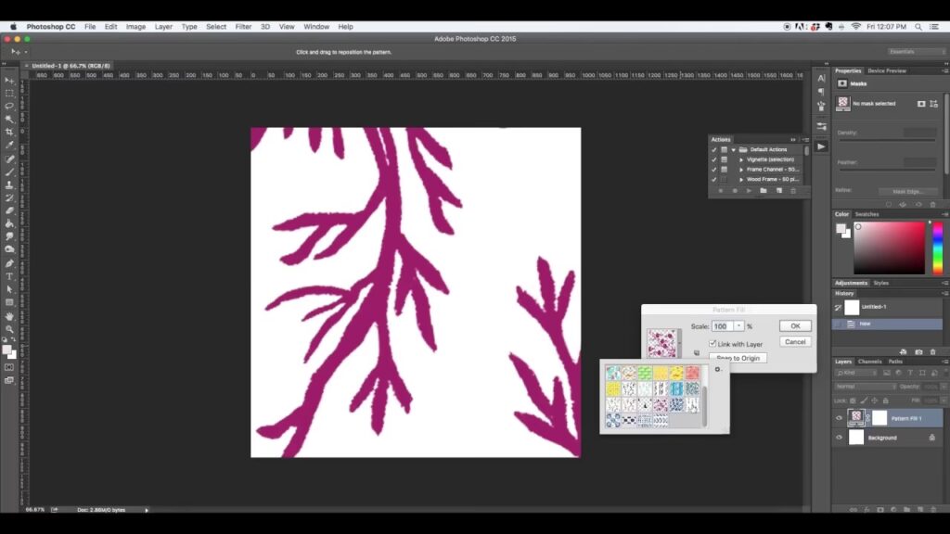
Task: Hide the Pattern Fill 1 layer
Action: pos(840,418)
